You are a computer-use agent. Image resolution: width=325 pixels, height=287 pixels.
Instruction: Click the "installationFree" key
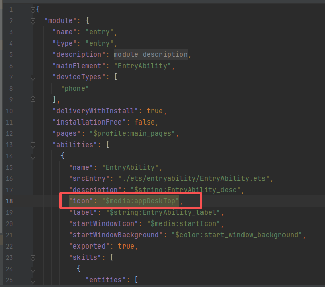click(89, 122)
